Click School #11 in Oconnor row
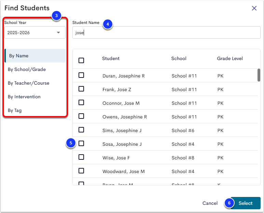This screenshot has height=213, width=264. point(184,103)
